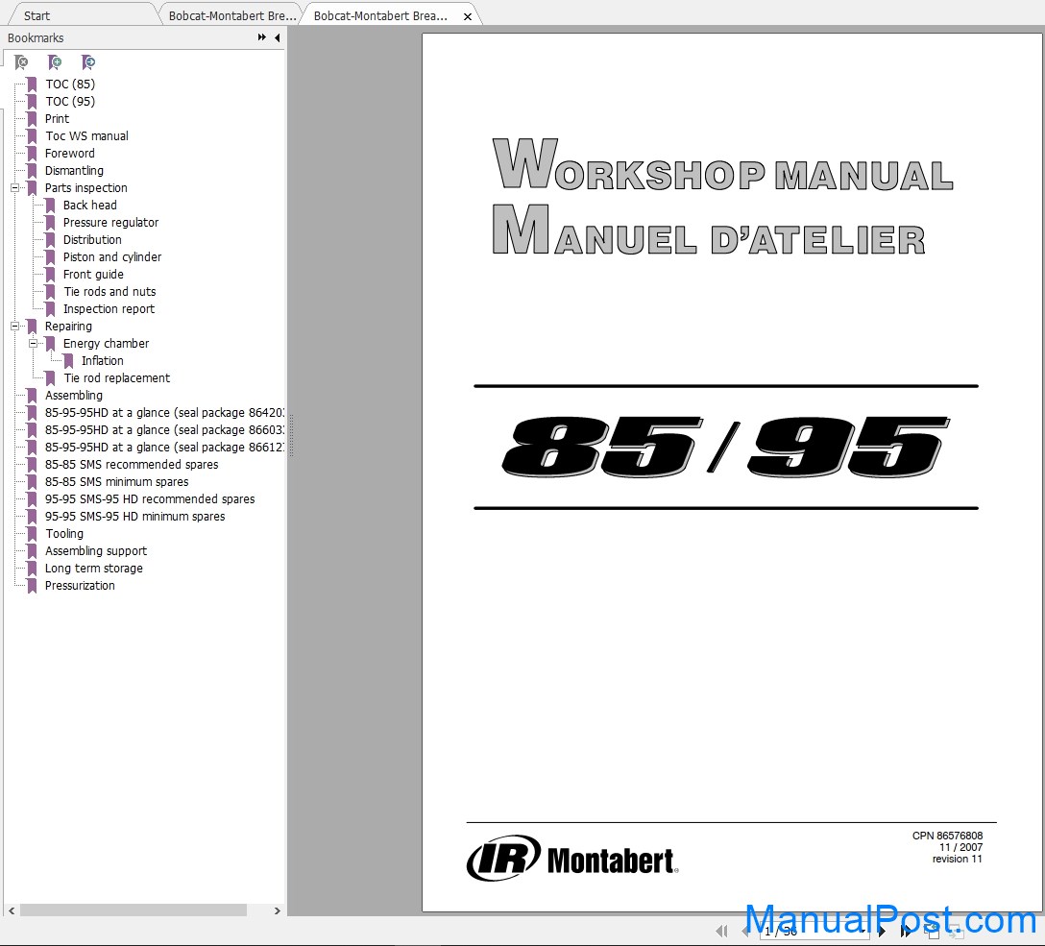Select the Inflation bookmark
Viewport: 1045px width, 946px height.
(102, 361)
